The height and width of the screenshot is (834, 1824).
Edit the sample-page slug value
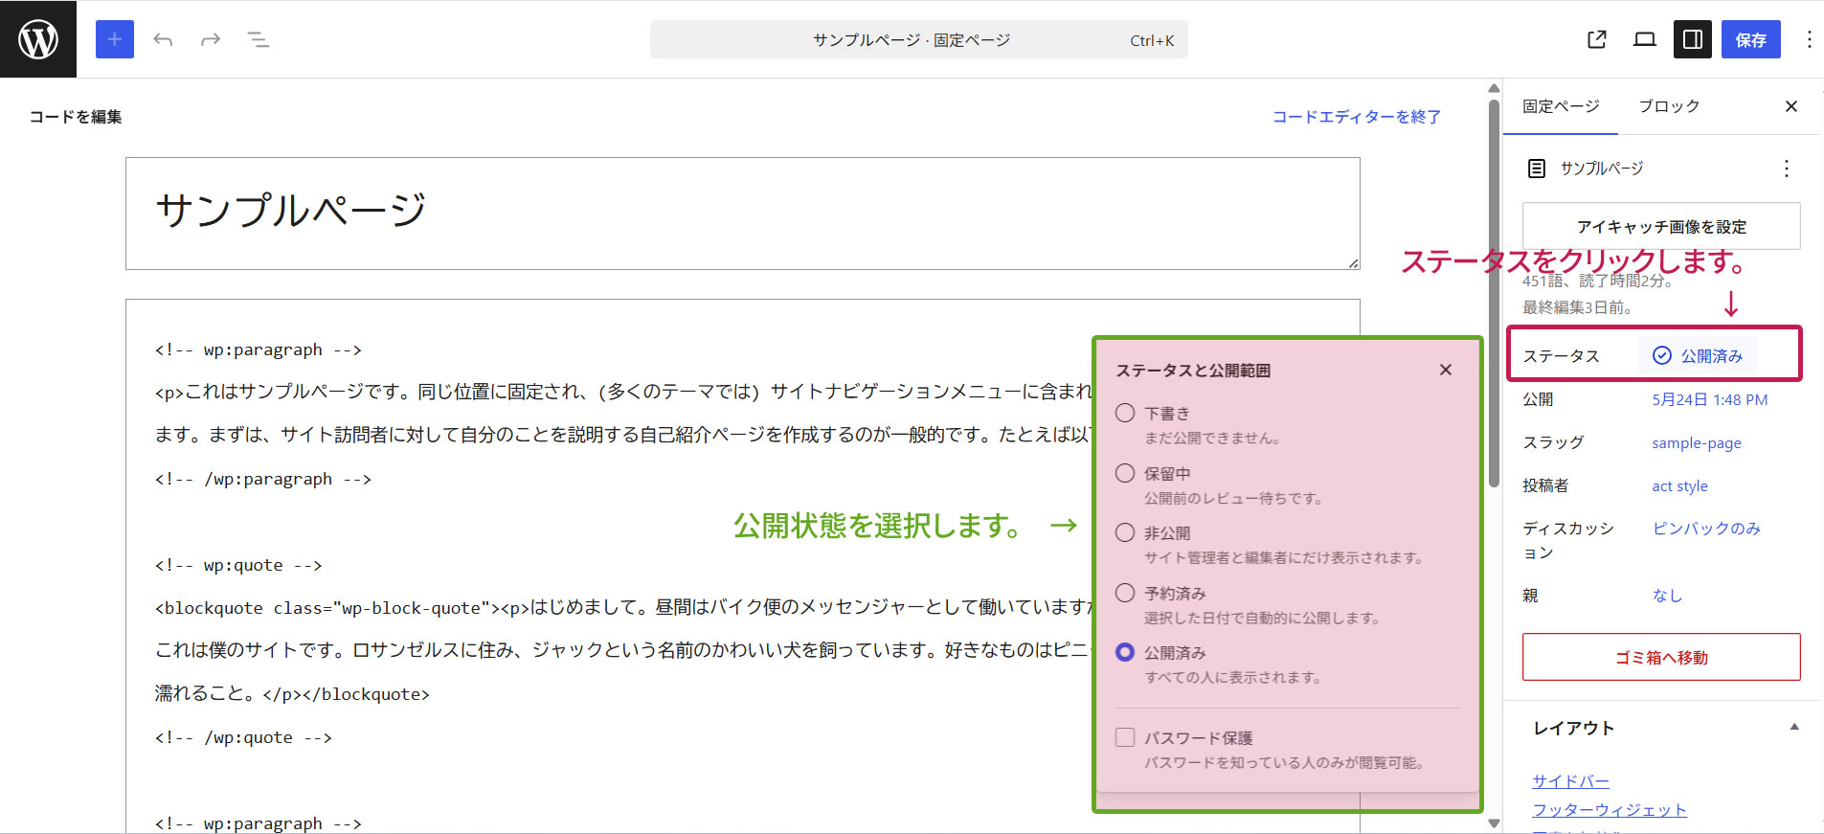1697,442
